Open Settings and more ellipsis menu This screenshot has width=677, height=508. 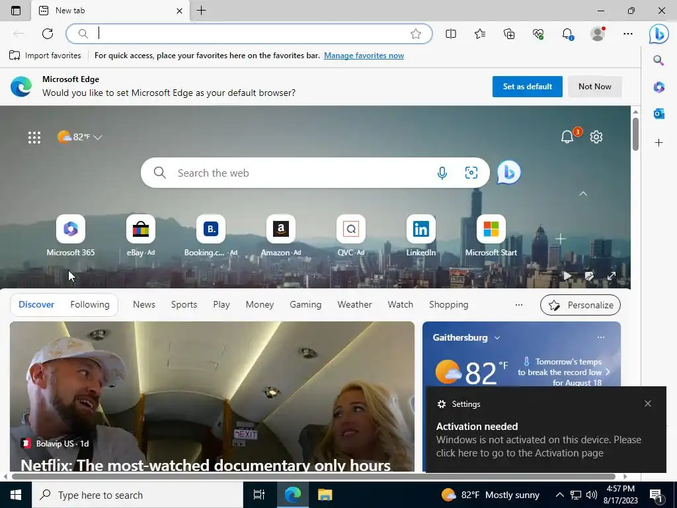pyautogui.click(x=628, y=34)
